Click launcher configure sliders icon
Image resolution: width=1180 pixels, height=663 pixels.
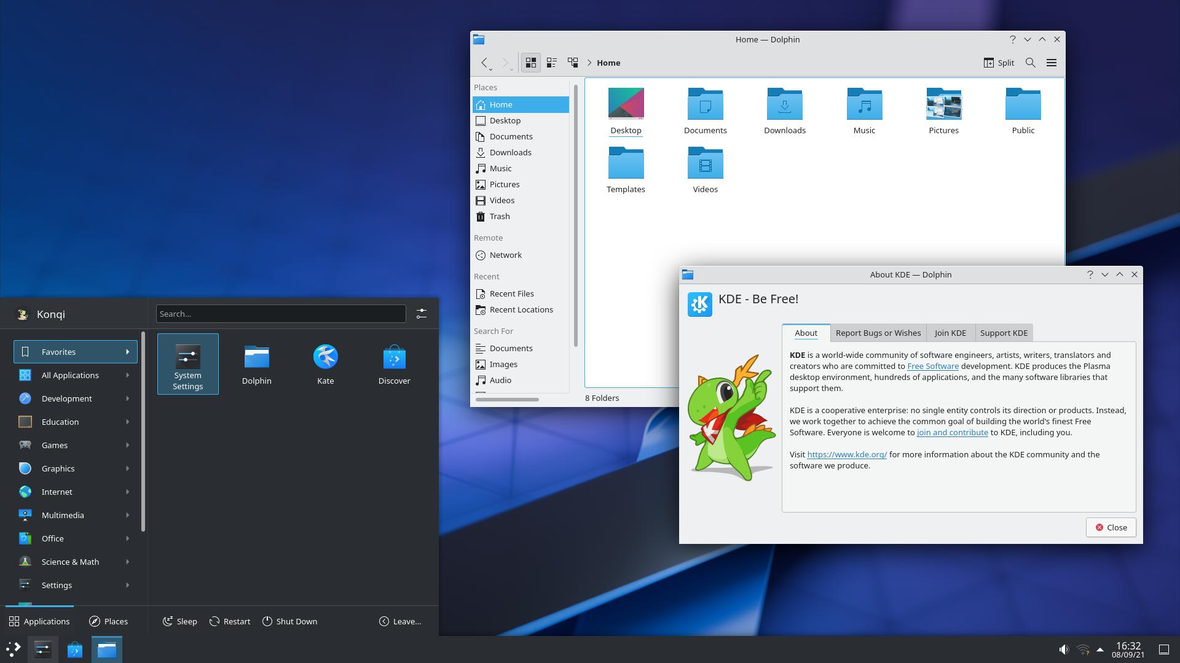click(422, 314)
